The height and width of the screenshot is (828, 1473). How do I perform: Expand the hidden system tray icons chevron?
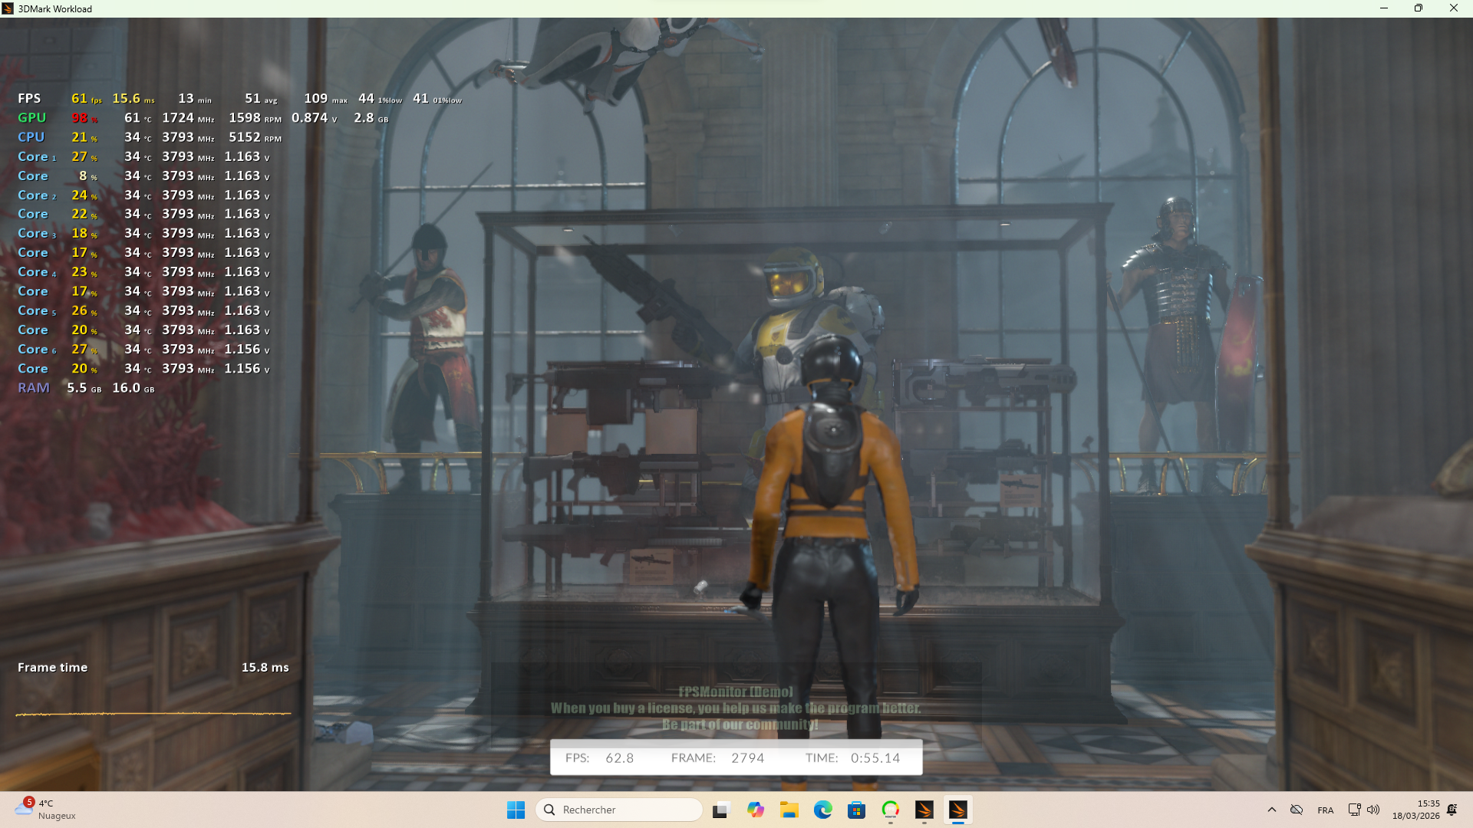click(x=1272, y=810)
